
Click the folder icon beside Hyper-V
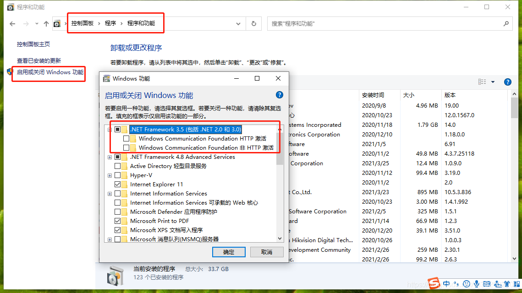pyautogui.click(x=125, y=175)
